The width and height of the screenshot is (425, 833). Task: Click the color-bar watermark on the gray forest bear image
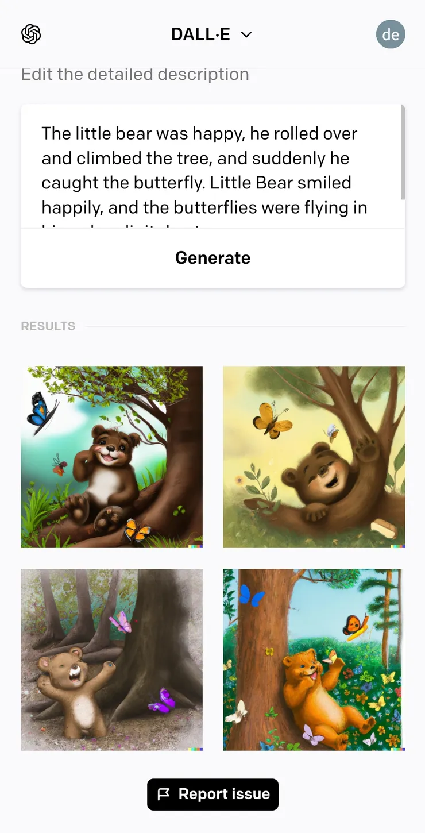click(195, 749)
